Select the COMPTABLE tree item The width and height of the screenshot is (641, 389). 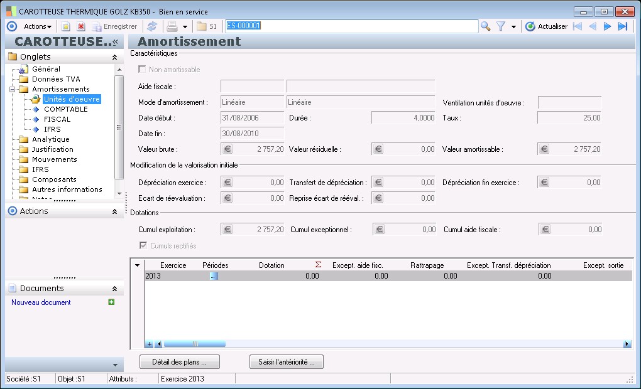point(65,109)
